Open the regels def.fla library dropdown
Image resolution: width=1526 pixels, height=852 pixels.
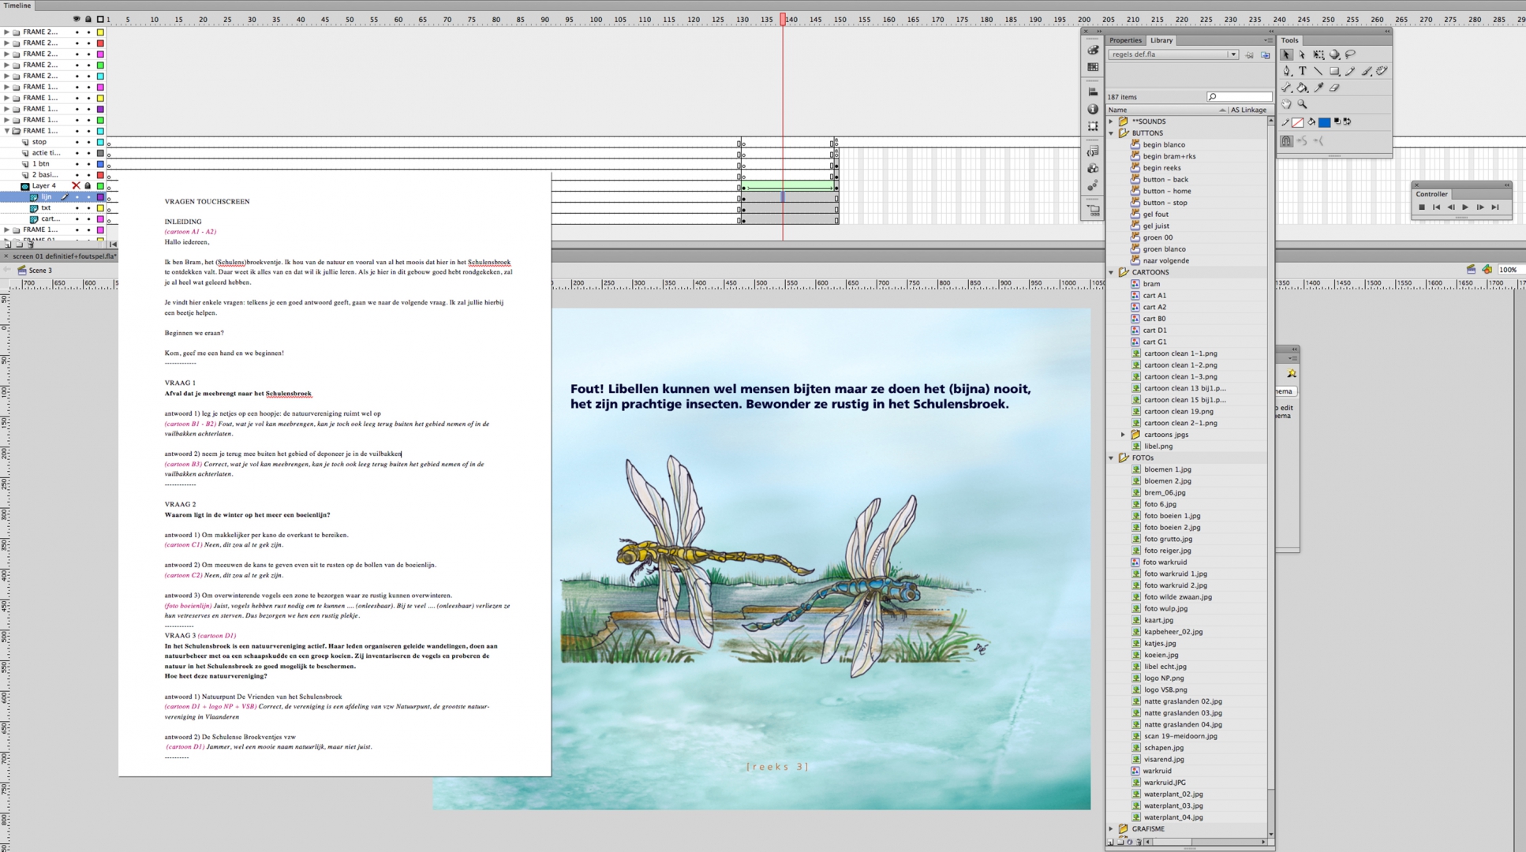(x=1232, y=54)
